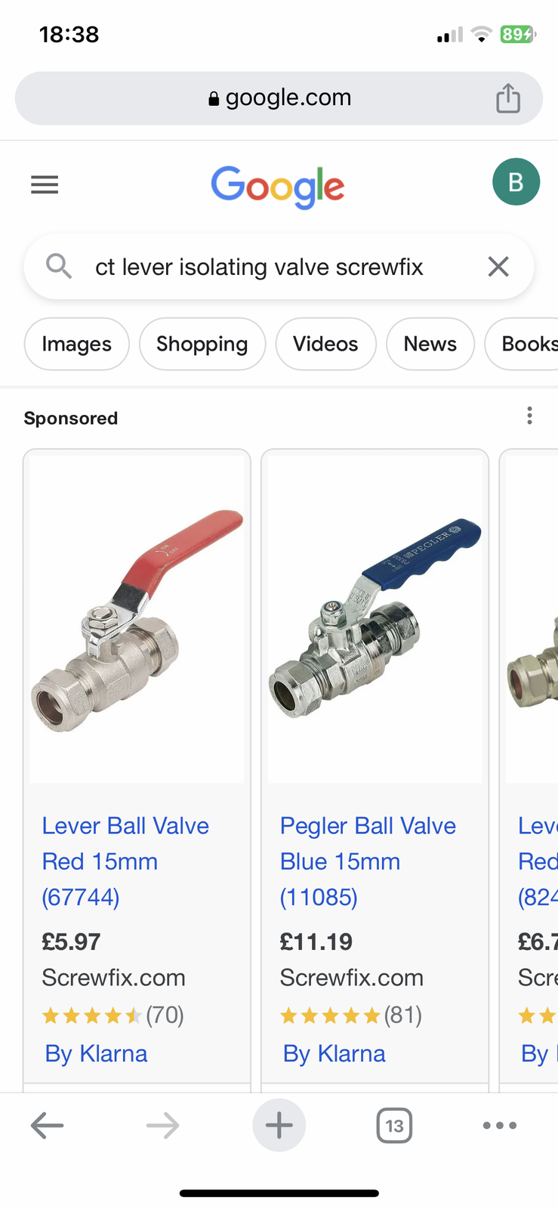The image size is (558, 1209).
Task: Switch to the Images filter
Action: tap(77, 344)
